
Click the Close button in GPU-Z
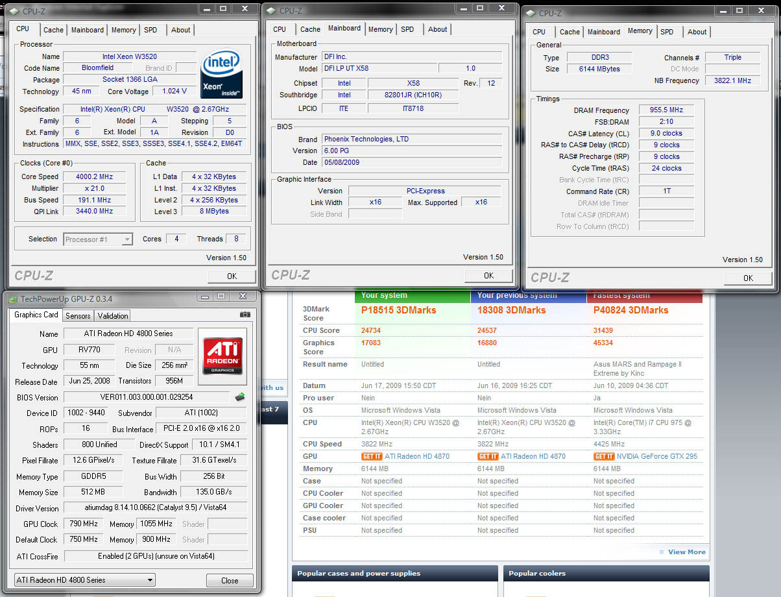click(x=230, y=581)
